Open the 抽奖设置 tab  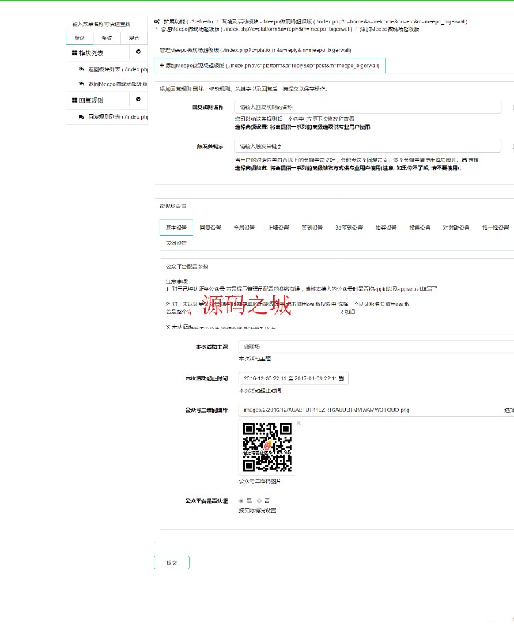coord(386,228)
